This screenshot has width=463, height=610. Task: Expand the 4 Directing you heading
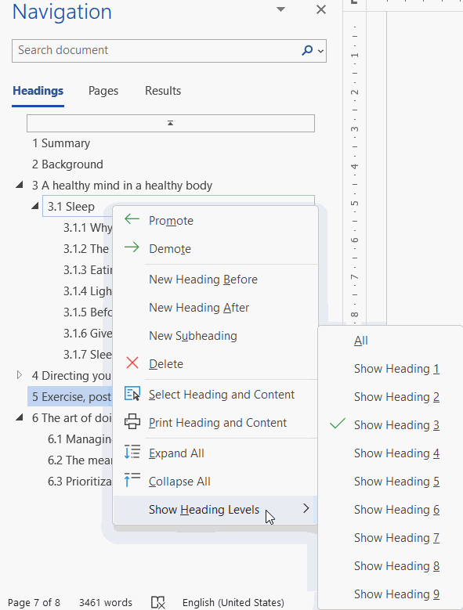(20, 375)
